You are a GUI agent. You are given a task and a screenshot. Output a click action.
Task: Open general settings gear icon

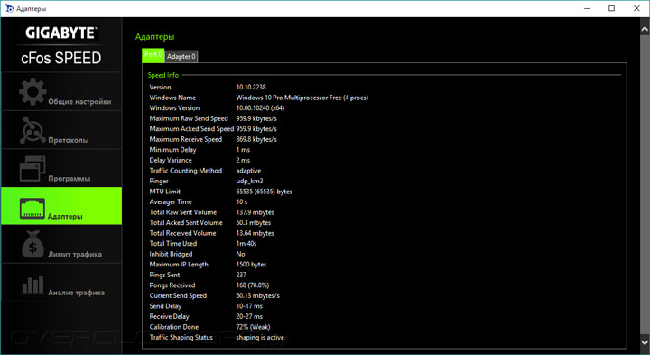tap(32, 91)
